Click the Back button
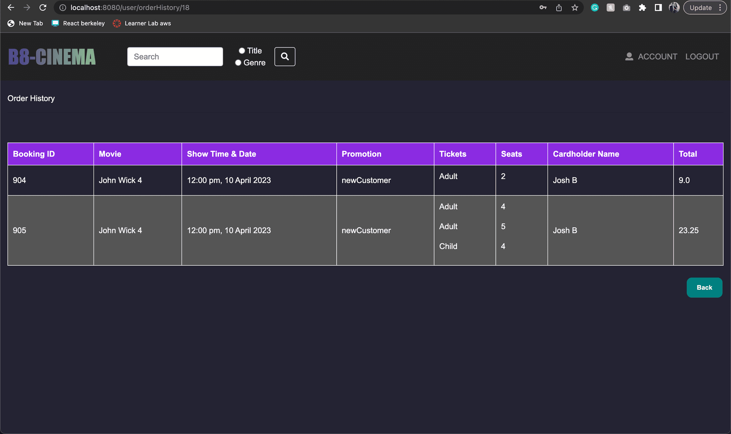The height and width of the screenshot is (434, 731). [705, 287]
